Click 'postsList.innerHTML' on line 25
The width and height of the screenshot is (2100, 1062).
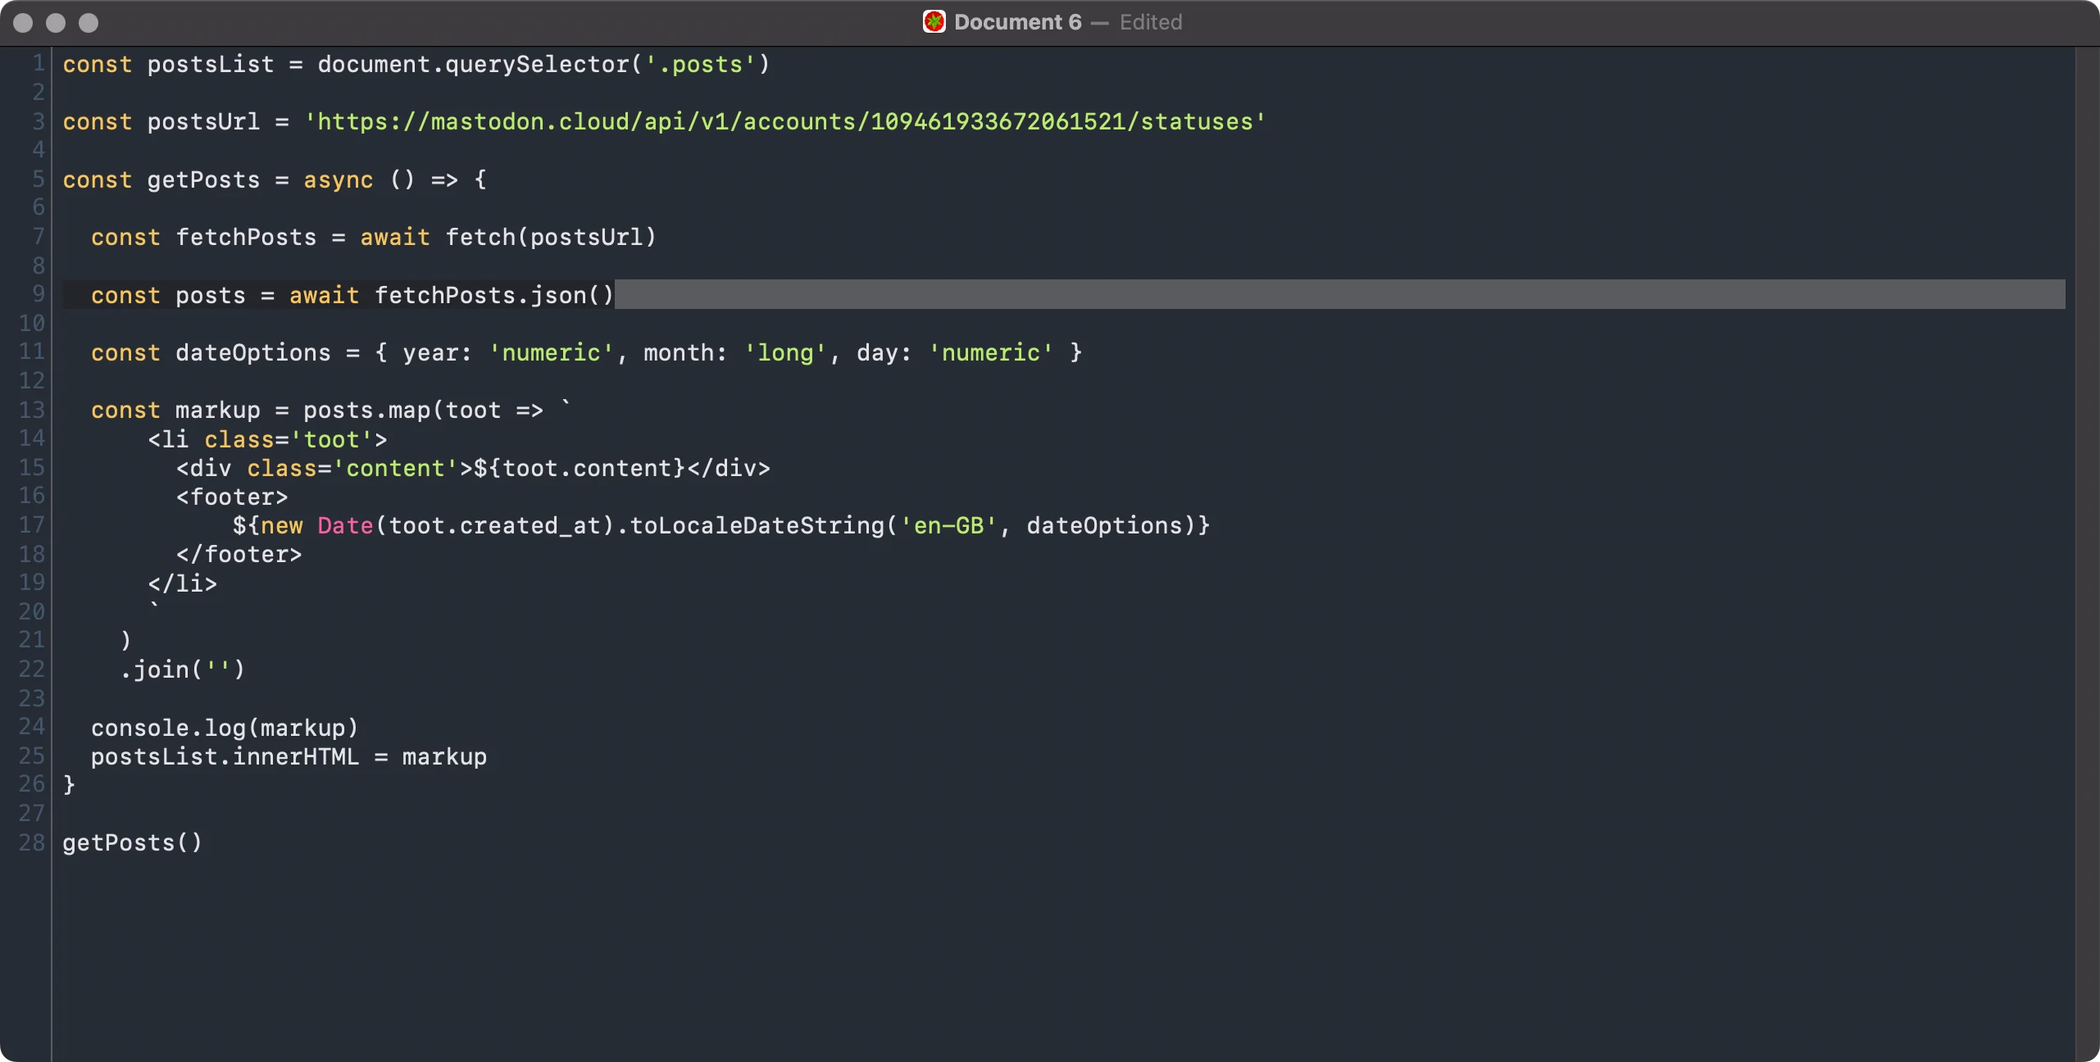[225, 757]
